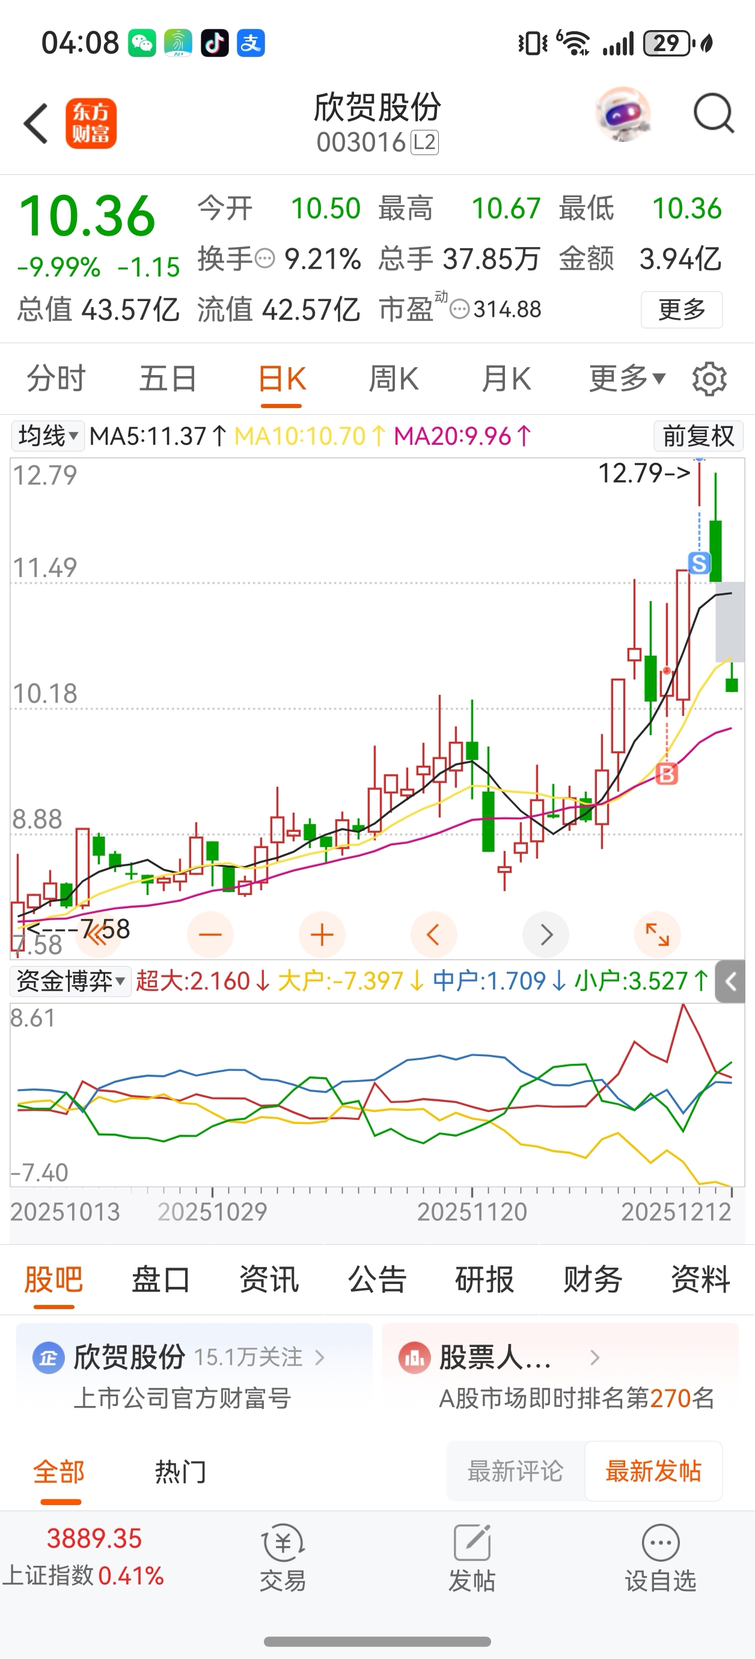Viewport: 755px width, 1659px height.
Task: Open 资金博弈 indicator dropdown
Action: (71, 982)
